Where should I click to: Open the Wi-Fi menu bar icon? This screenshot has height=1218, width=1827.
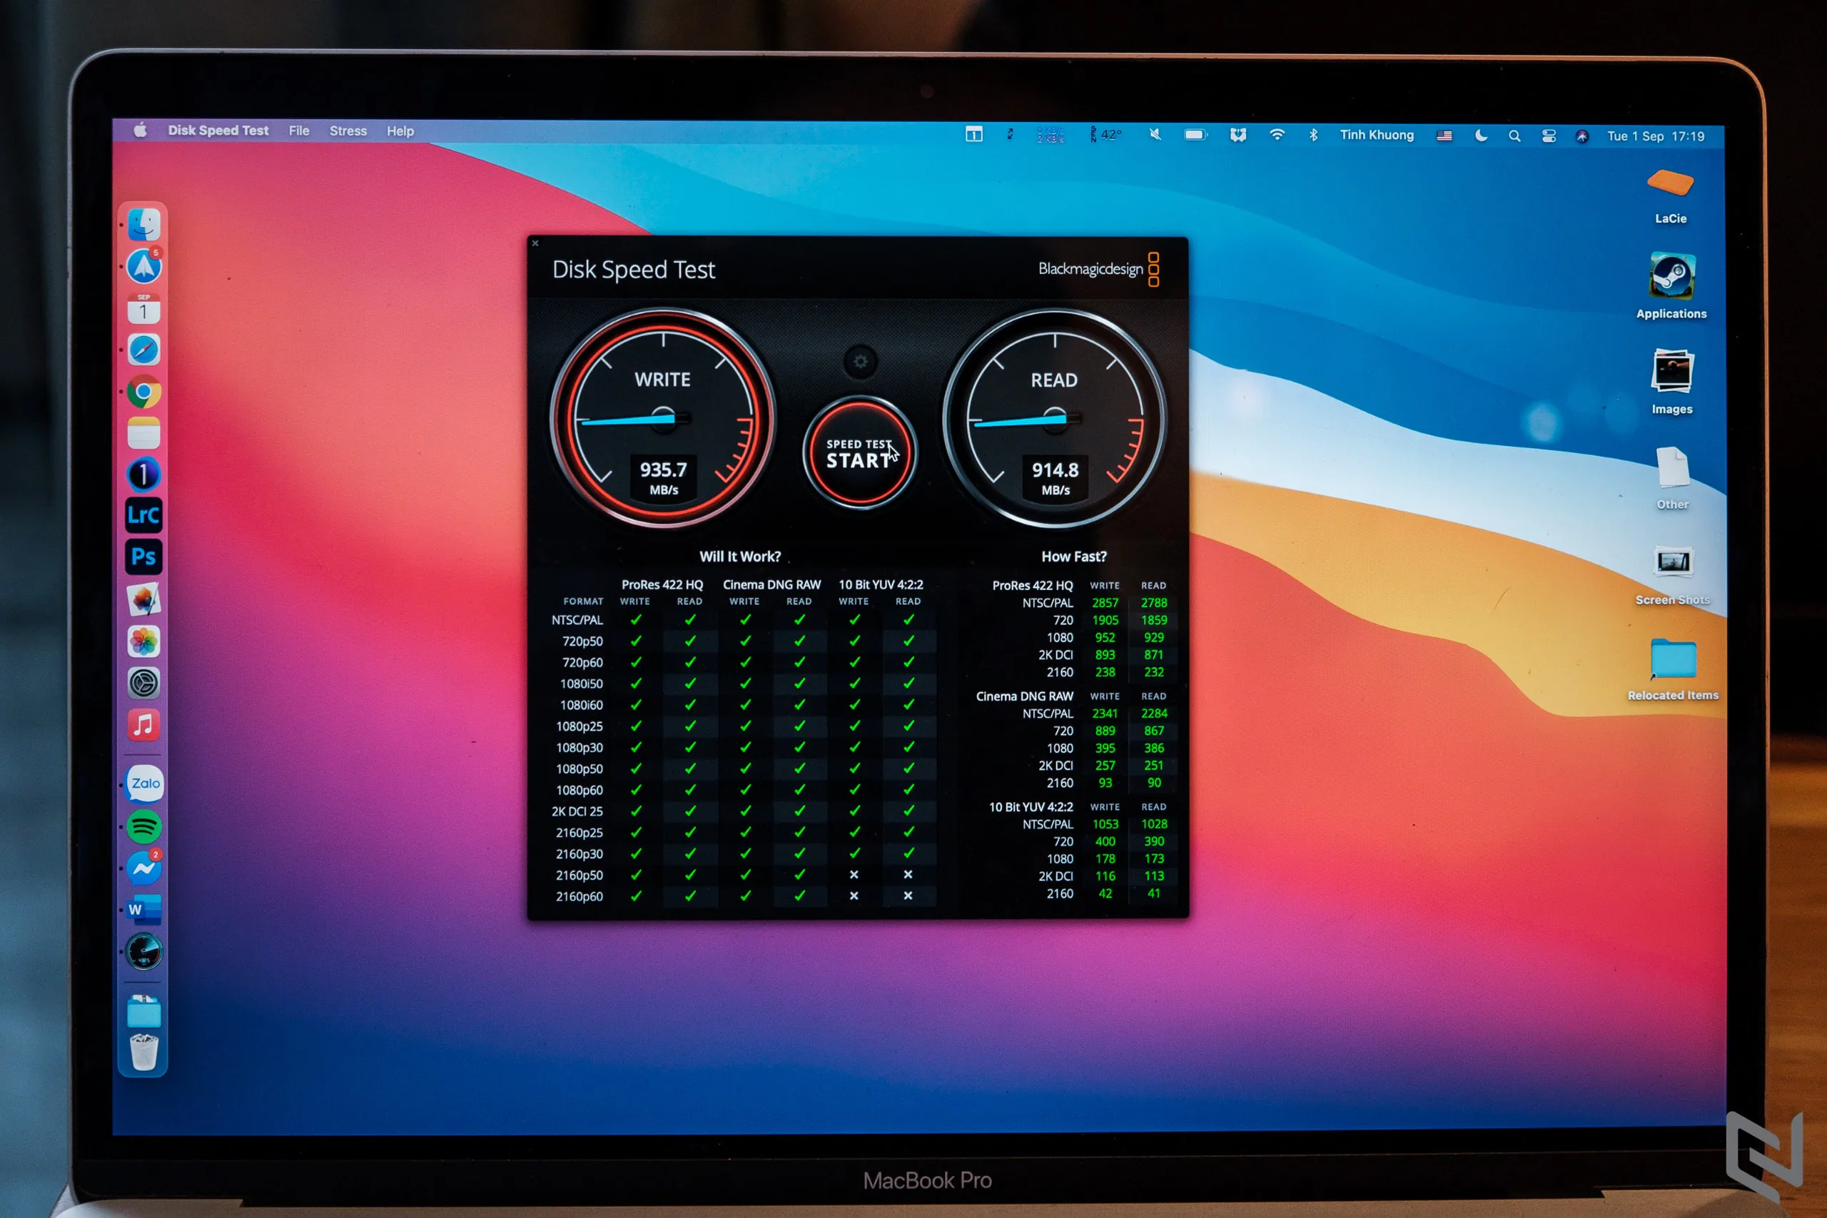coord(1277,135)
